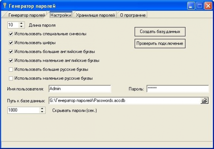Switch to the Генератор паролей tab
The width and height of the screenshot is (214, 149).
(26, 15)
